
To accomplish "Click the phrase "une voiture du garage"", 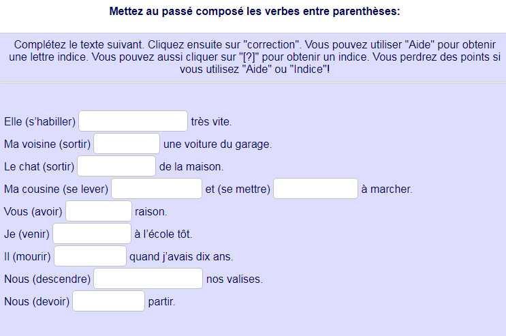I will coord(218,144).
